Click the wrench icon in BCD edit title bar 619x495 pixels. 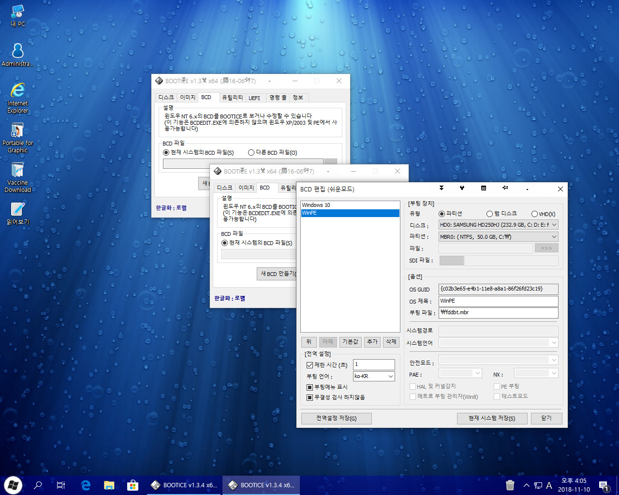(x=462, y=188)
